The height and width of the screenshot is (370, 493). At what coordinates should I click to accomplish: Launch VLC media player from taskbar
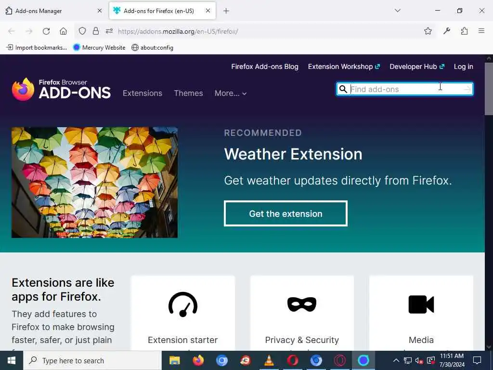point(269,360)
